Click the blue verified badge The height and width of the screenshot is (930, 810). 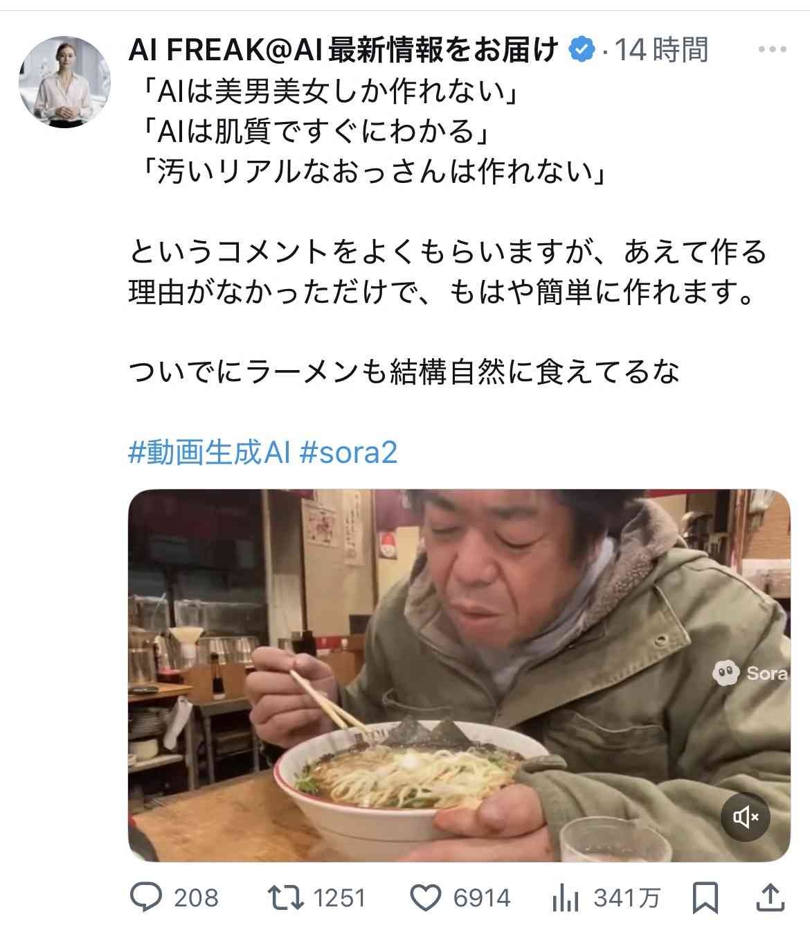[582, 49]
